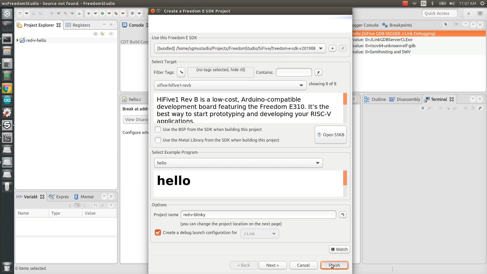Open the hello example program dropdown

pos(238,163)
